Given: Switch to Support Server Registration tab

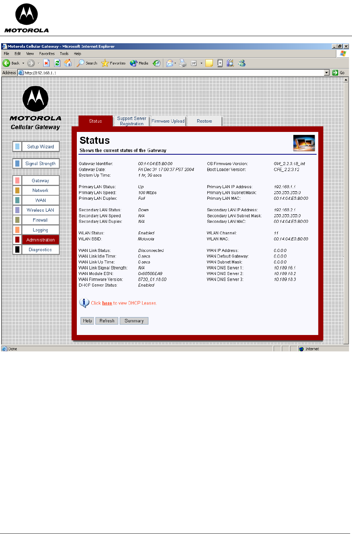Looking at the screenshot, I should (x=132, y=121).
